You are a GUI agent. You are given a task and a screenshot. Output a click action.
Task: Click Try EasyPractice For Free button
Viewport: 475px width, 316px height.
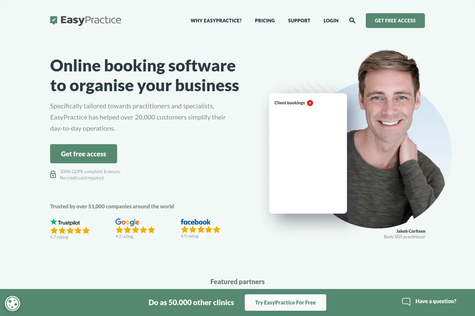tap(285, 302)
